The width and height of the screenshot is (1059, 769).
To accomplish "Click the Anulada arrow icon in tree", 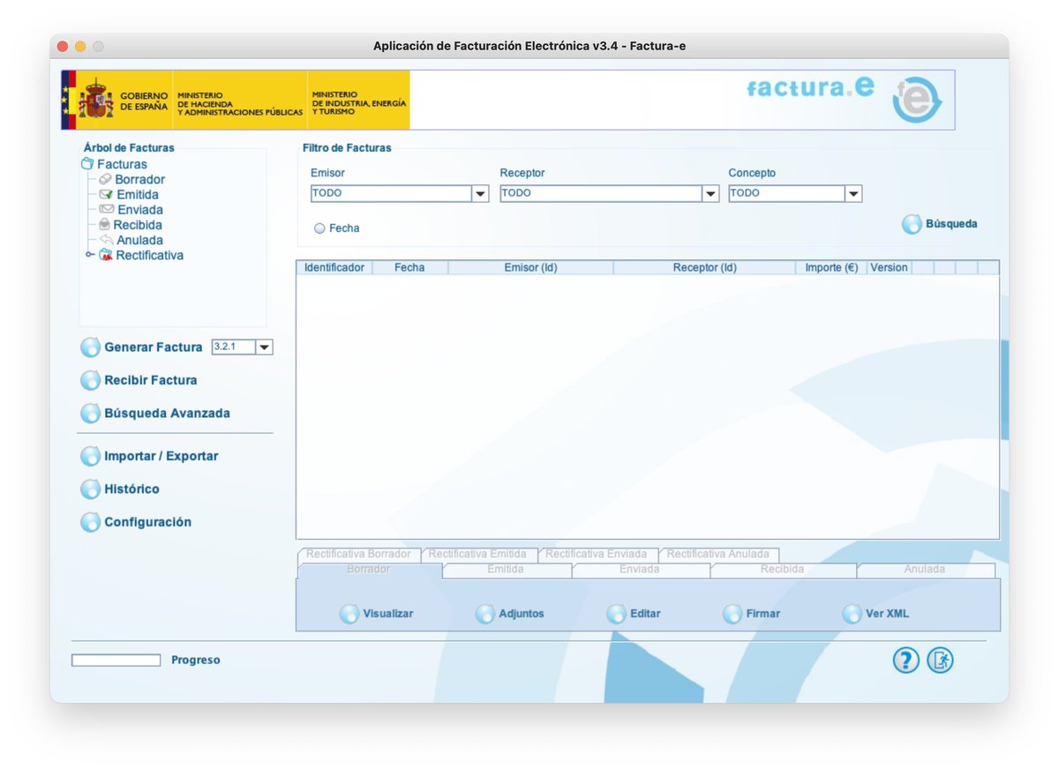I will tap(106, 240).
